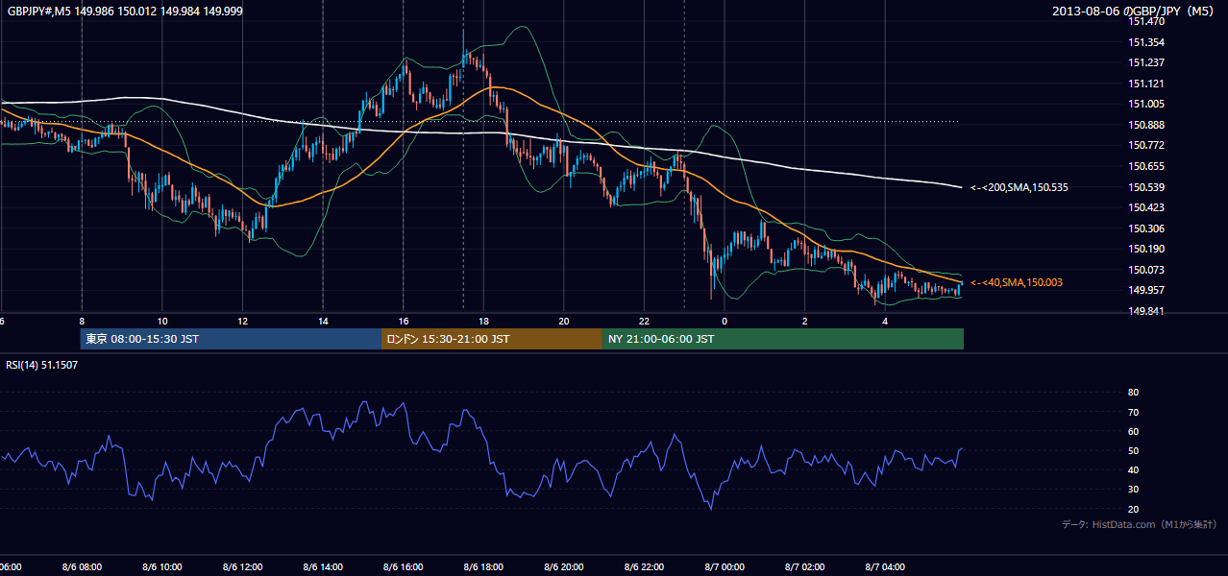Click price axis value 151.121

1147,84
